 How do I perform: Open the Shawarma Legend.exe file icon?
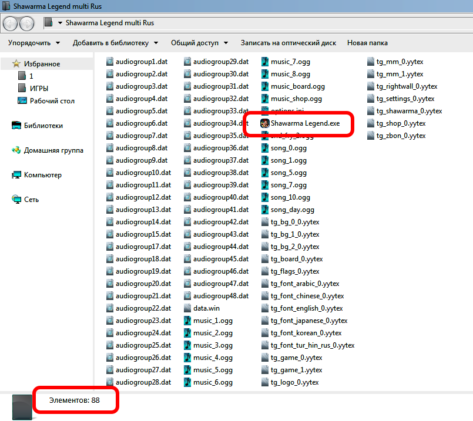[x=265, y=123]
